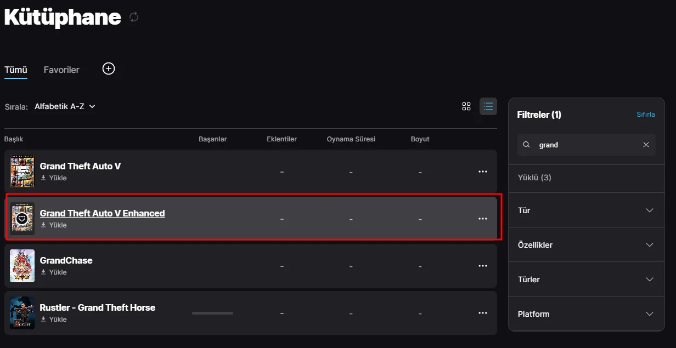676x348 pixels.
Task: Click Yükle under Rustler - Grand Theft Horse
Action: coord(58,320)
